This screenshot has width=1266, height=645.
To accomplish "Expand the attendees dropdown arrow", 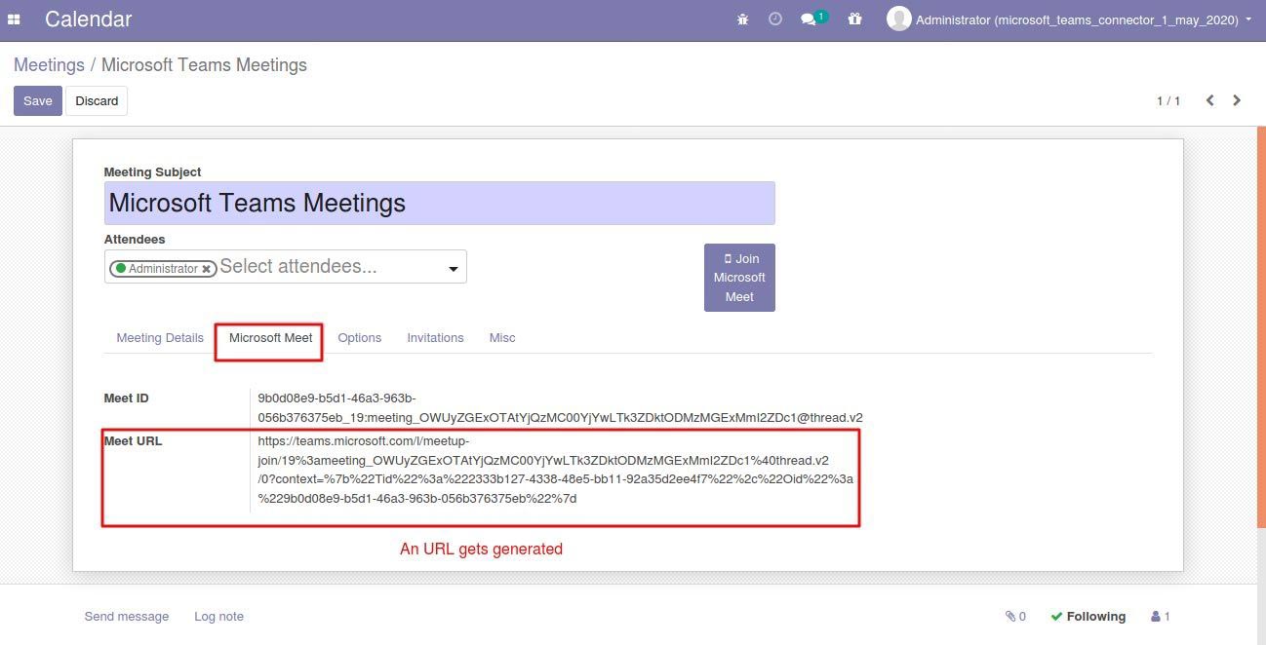I will pyautogui.click(x=453, y=269).
